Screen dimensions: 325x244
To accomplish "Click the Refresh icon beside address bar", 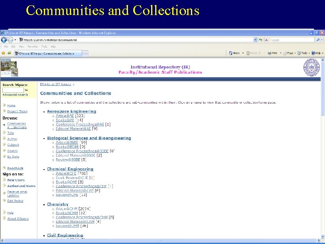I will [260, 39].
